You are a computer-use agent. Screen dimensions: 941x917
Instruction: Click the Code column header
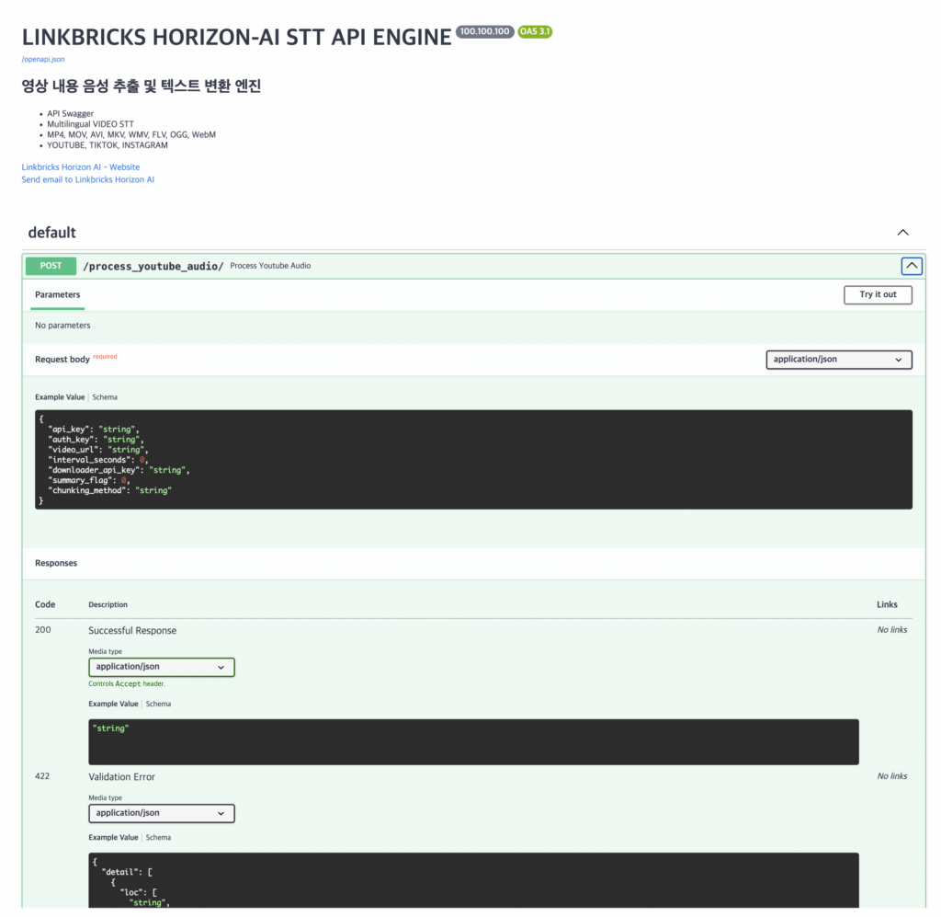point(45,604)
